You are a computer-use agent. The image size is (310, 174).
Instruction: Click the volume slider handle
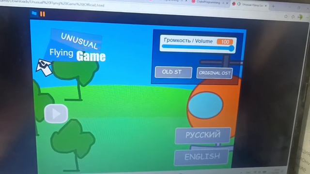[231, 48]
